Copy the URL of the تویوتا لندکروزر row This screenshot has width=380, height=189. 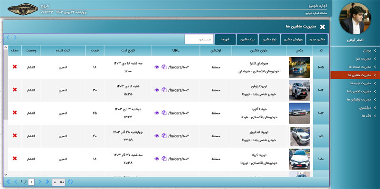[x=164, y=136]
